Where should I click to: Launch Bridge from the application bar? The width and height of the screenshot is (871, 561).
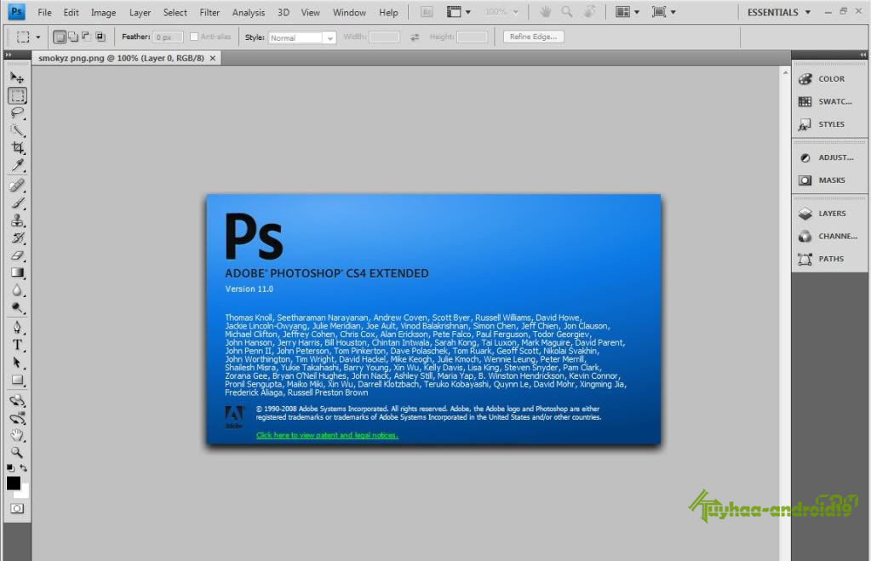coord(427,12)
